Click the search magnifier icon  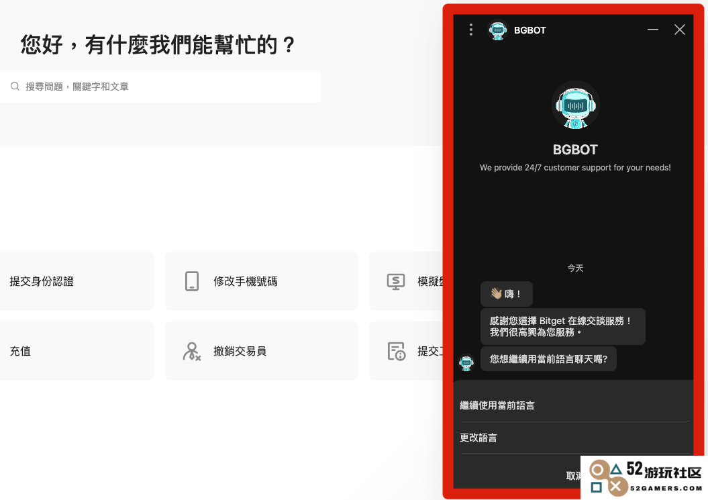[15, 87]
